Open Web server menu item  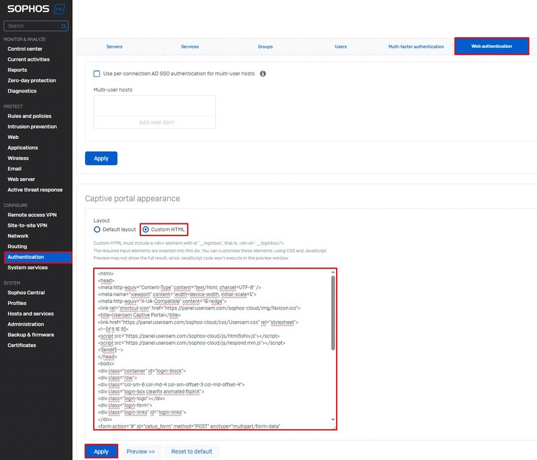[x=21, y=179]
